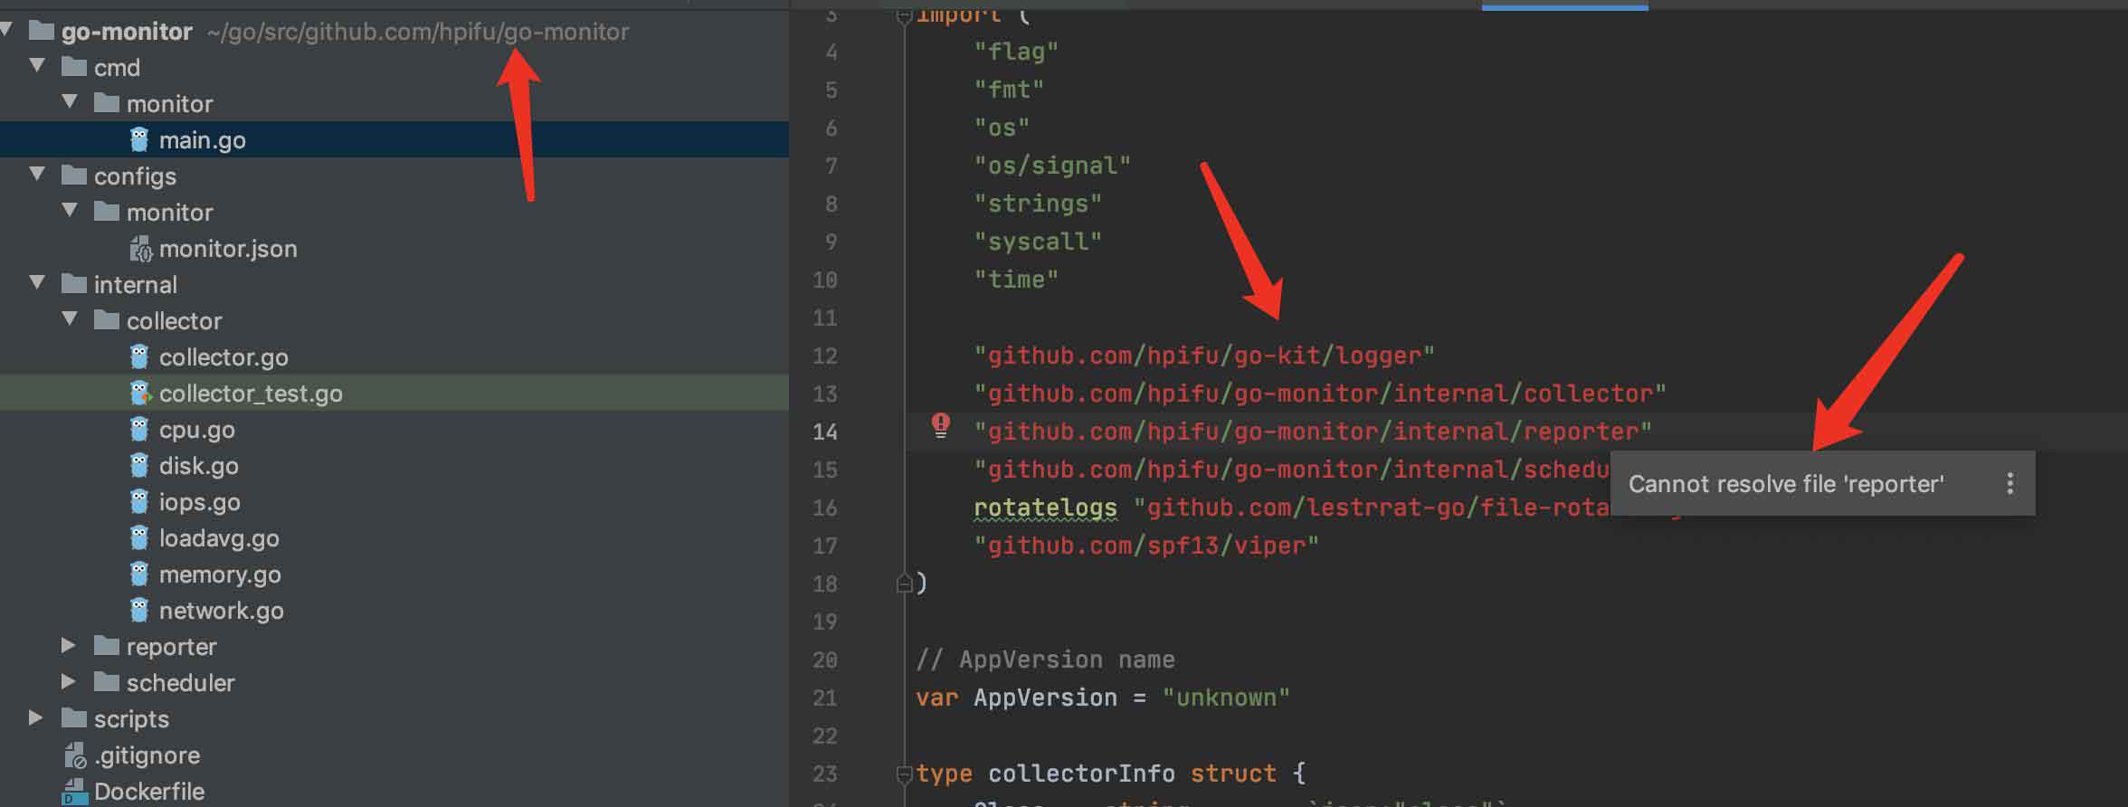The width and height of the screenshot is (2128, 807).
Task: Expand the scripts folder
Action: (36, 718)
